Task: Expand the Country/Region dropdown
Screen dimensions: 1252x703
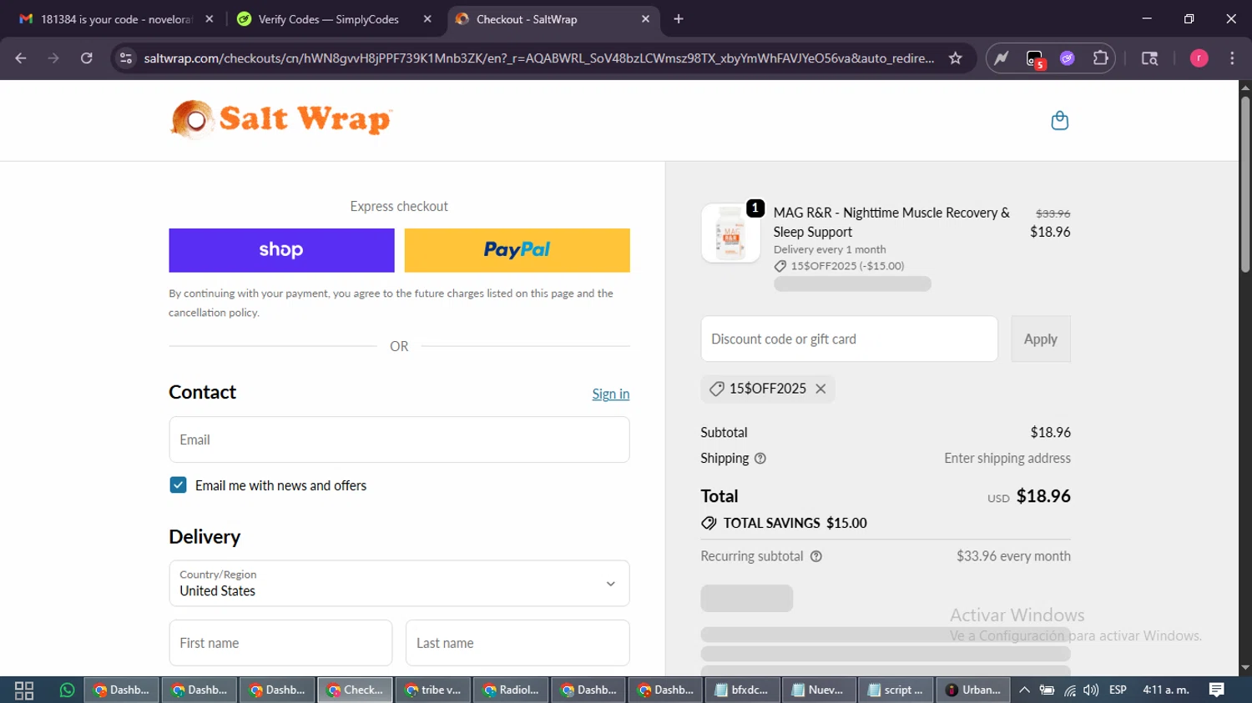Action: pyautogui.click(x=399, y=583)
